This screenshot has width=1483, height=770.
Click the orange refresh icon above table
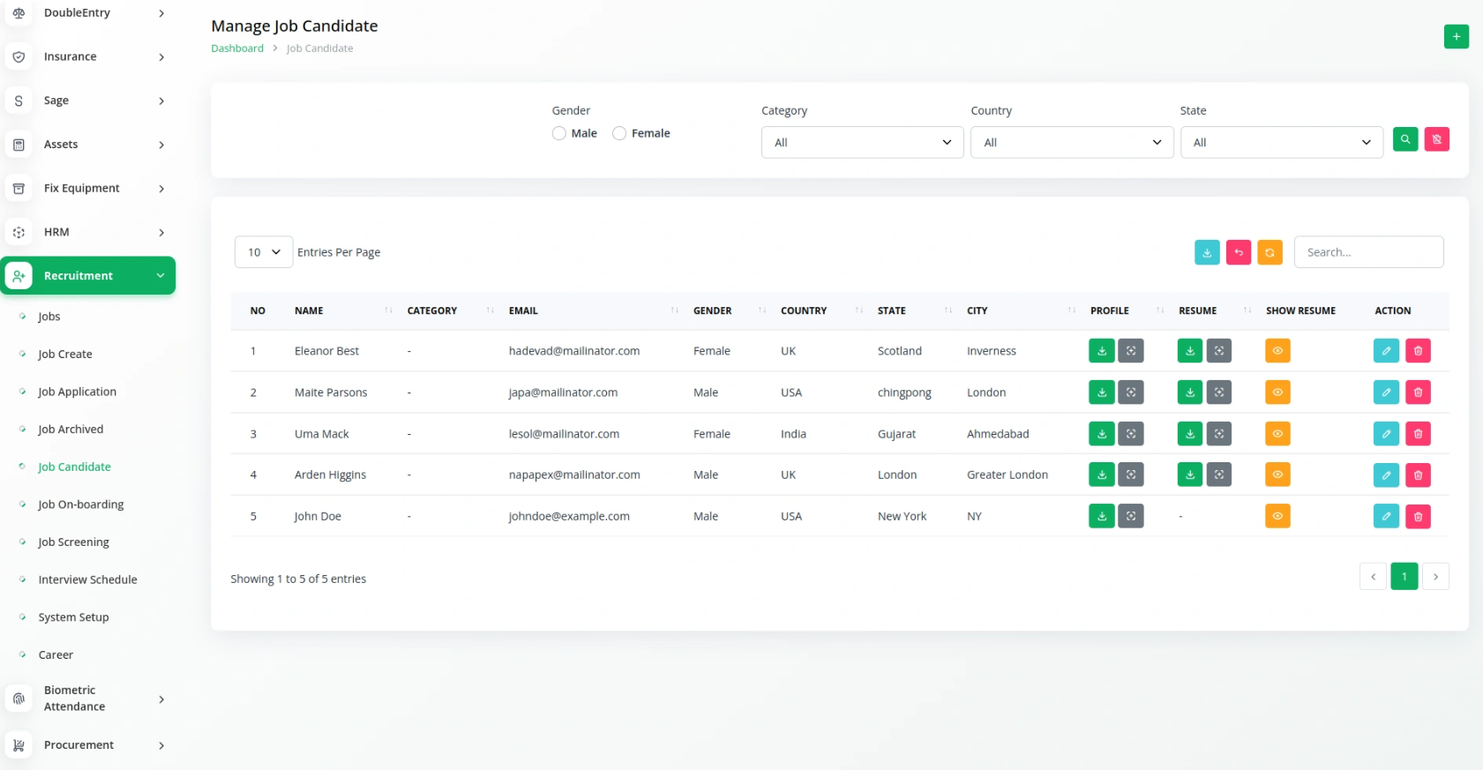[x=1270, y=252]
